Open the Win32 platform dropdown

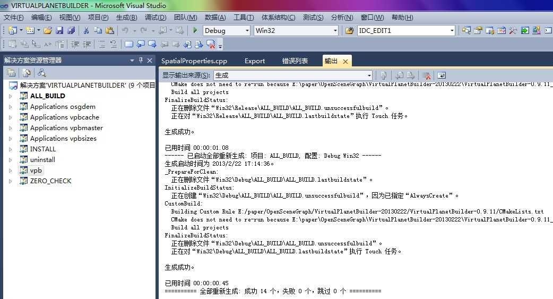pos(335,31)
